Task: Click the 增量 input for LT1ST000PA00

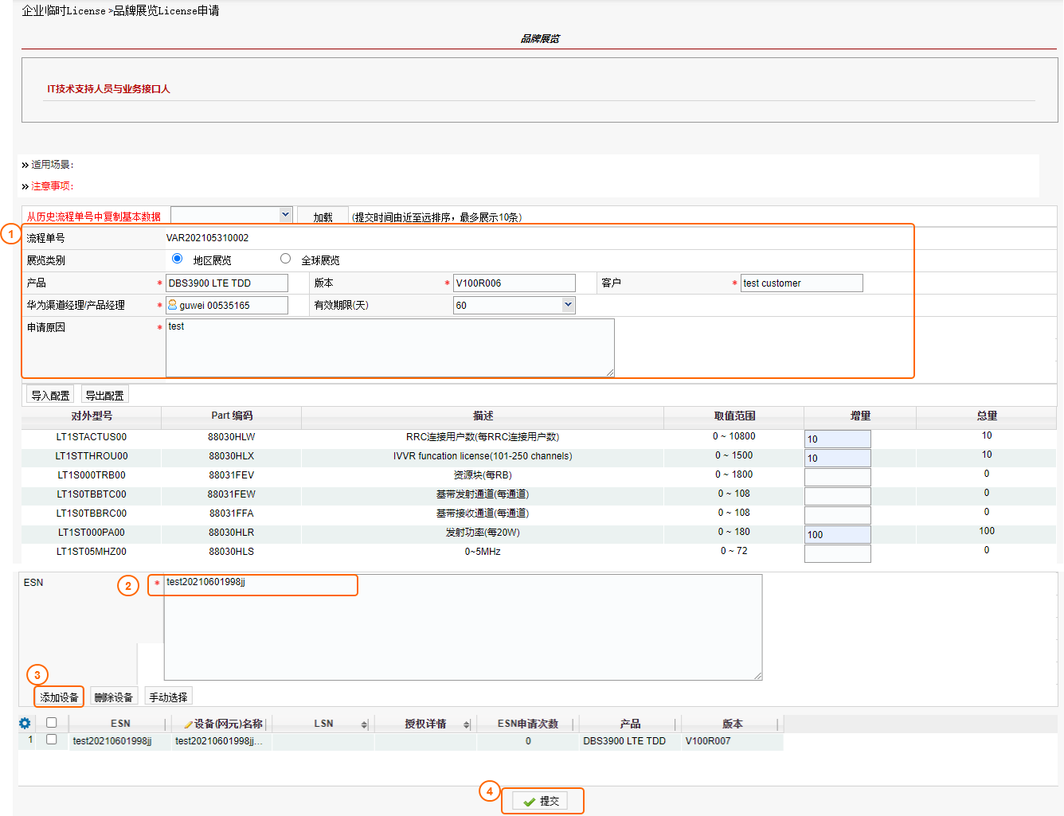Action: click(x=838, y=534)
